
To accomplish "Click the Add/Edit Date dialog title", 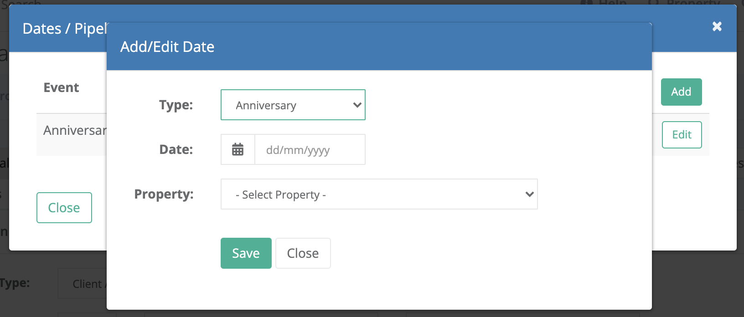I will pos(167,47).
